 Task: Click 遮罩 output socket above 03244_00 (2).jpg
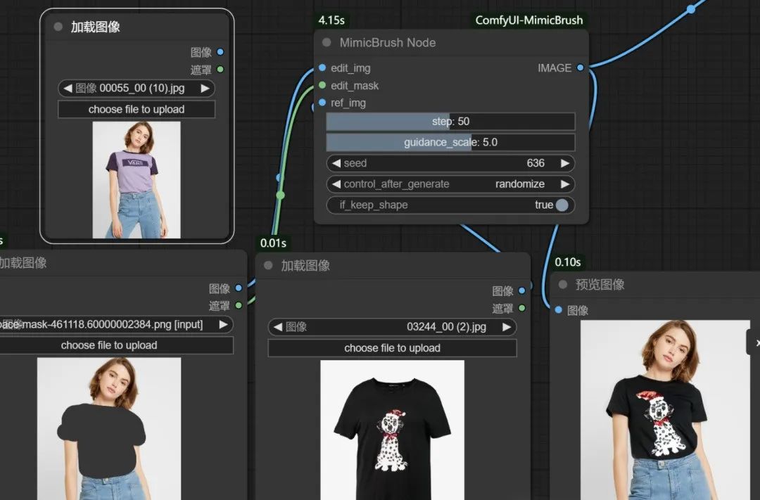pos(522,307)
